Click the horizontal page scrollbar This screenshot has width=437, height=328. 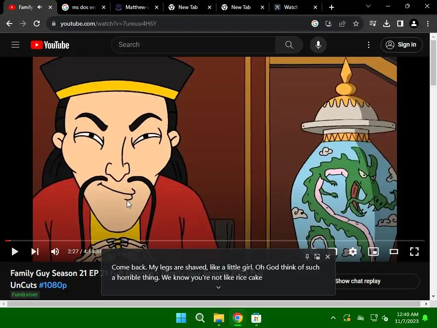tap(214, 304)
